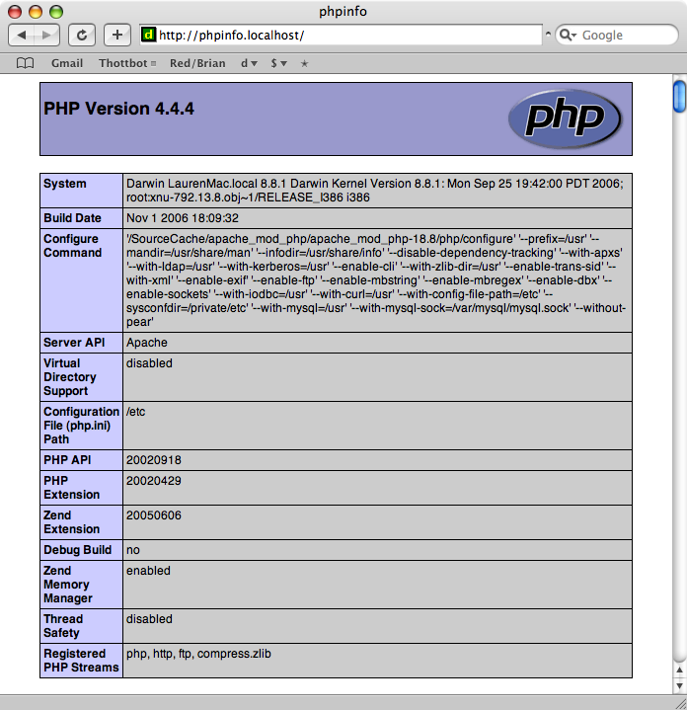Click the 'Server API' row label
This screenshot has width=687, height=710.
74,343
